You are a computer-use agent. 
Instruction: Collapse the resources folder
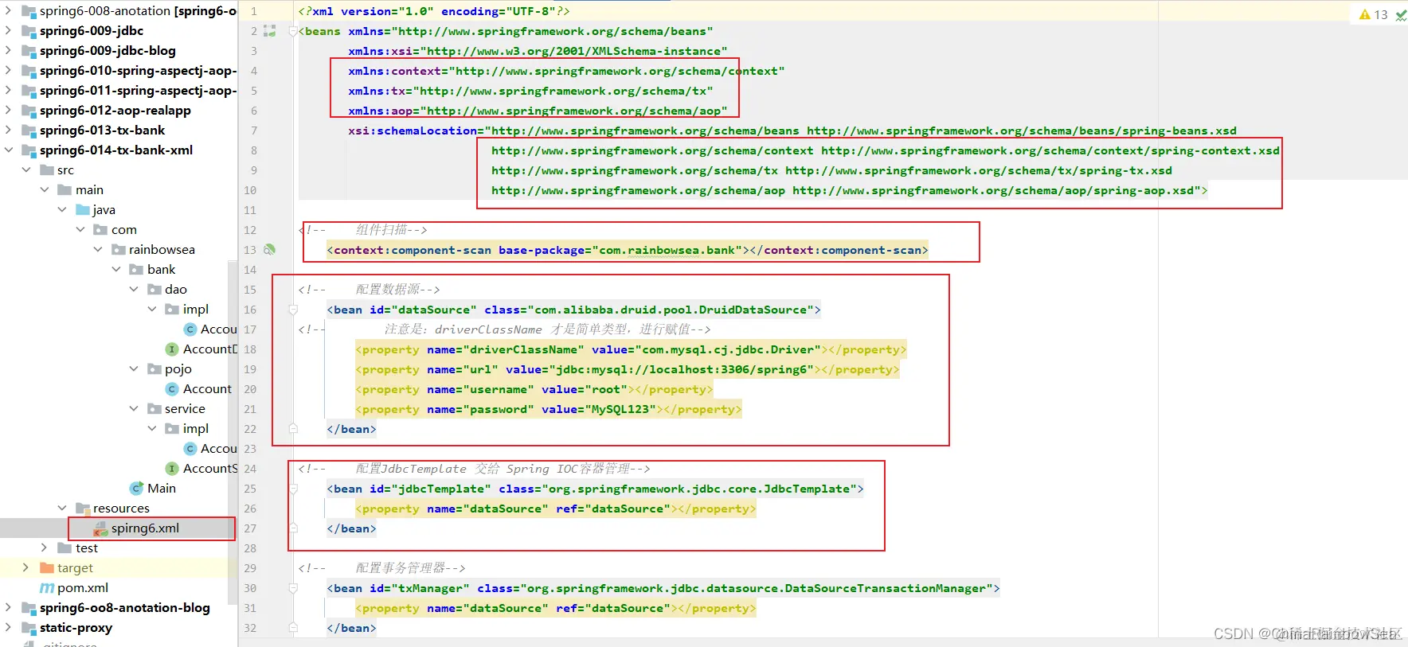[x=62, y=508]
